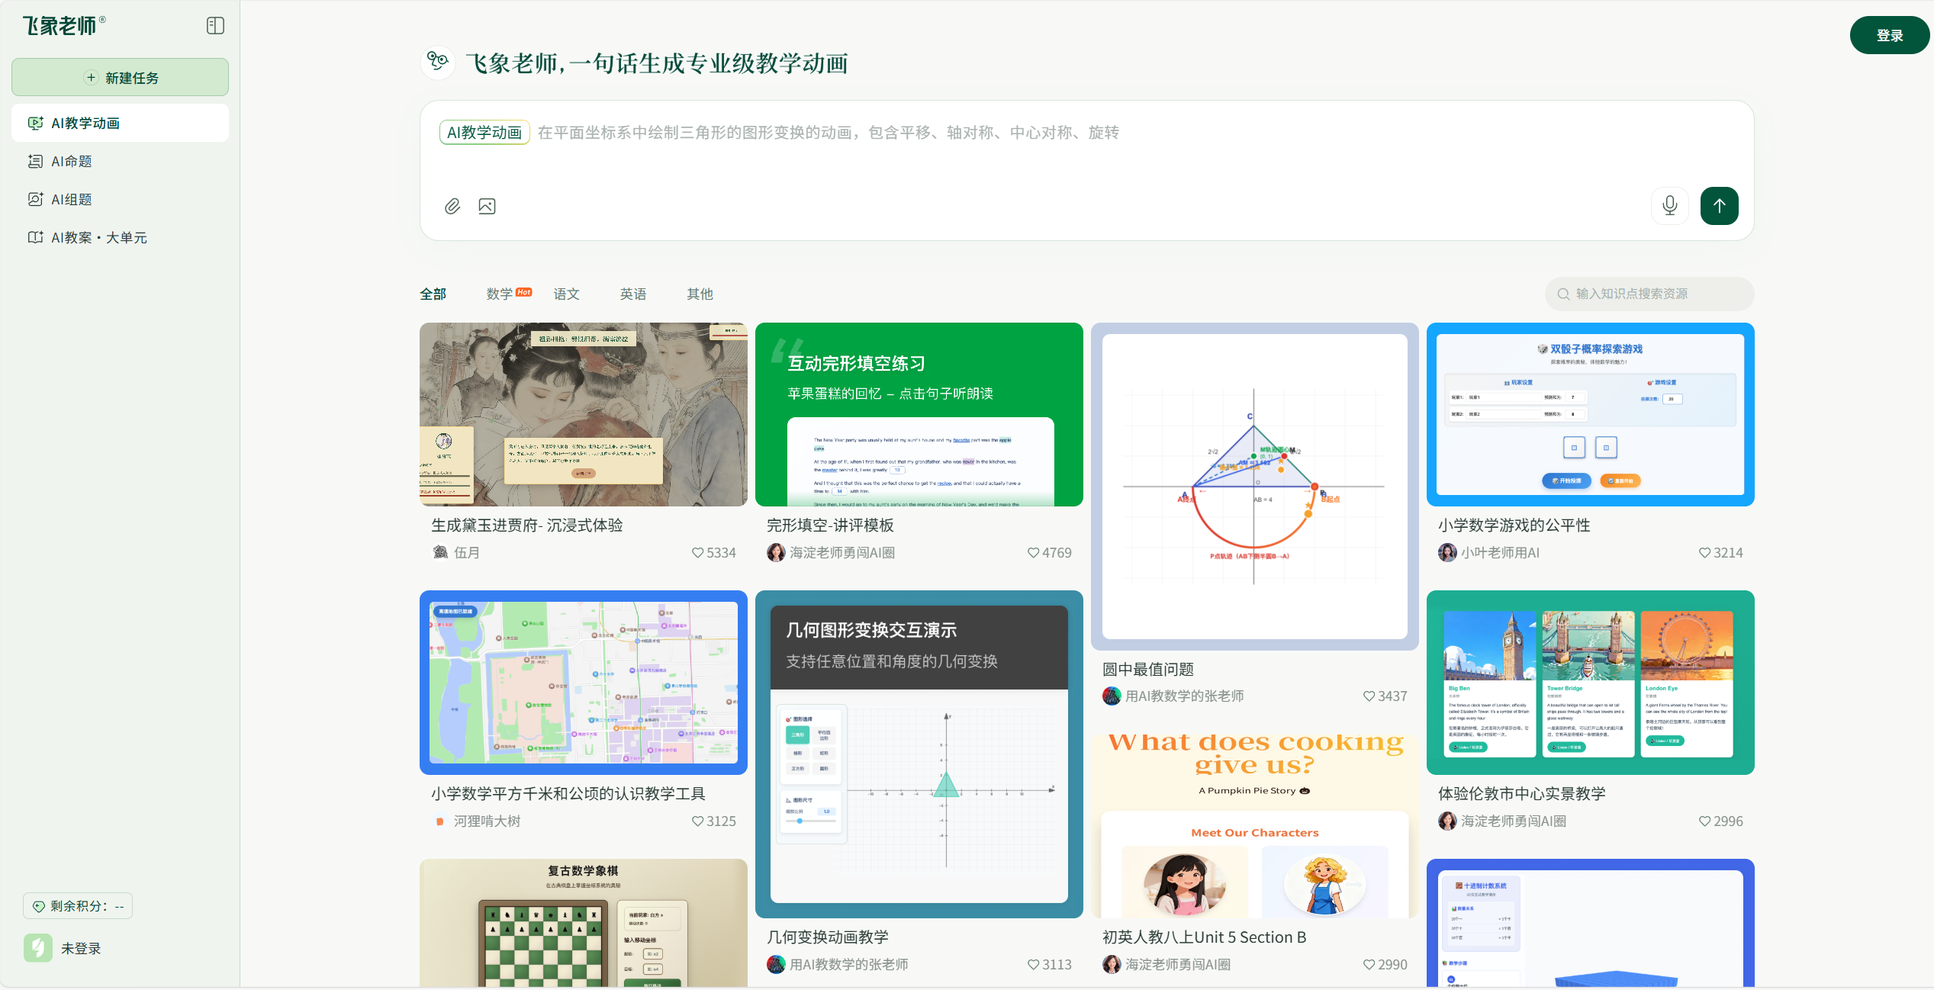Viewport: 1934px width, 990px height.
Task: Click the like count 4769
Action: 1057,553
